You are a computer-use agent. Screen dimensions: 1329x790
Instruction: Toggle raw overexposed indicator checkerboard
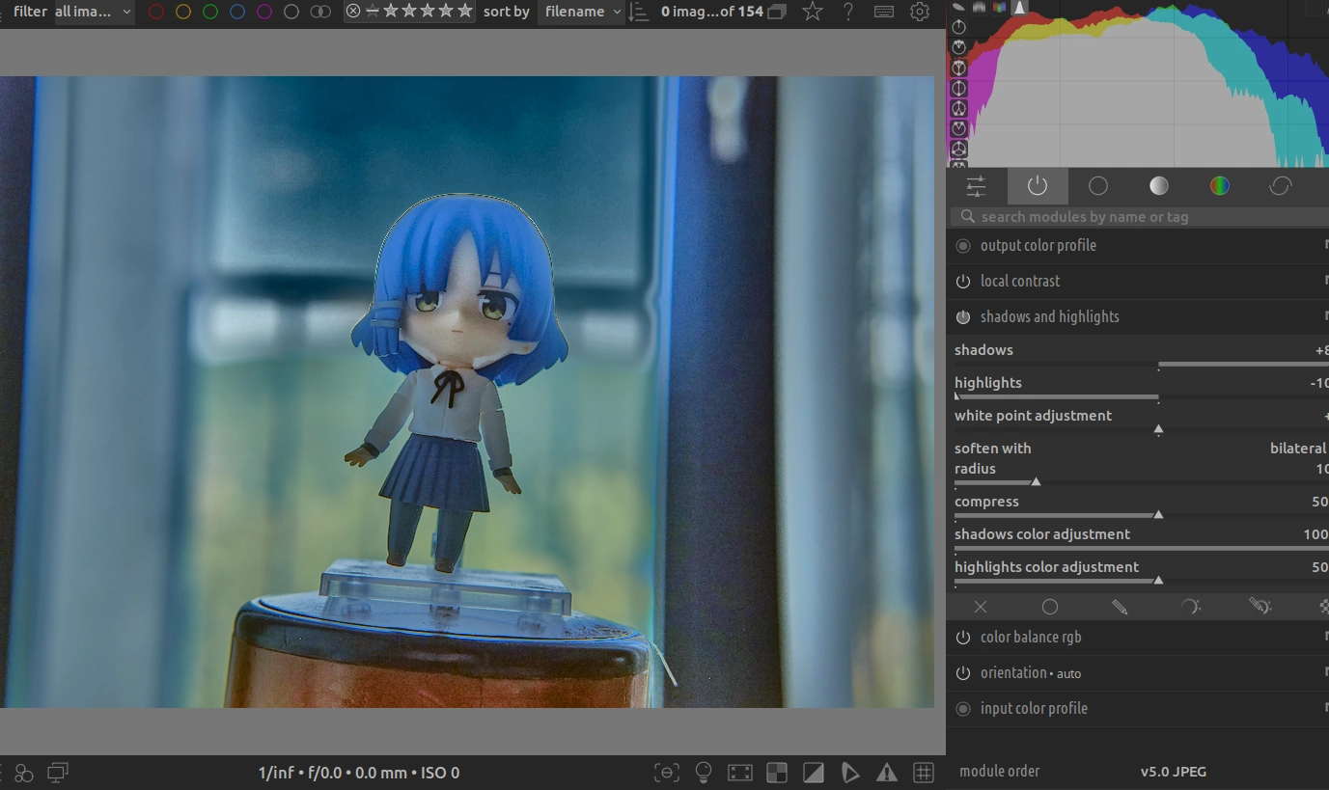click(x=777, y=773)
